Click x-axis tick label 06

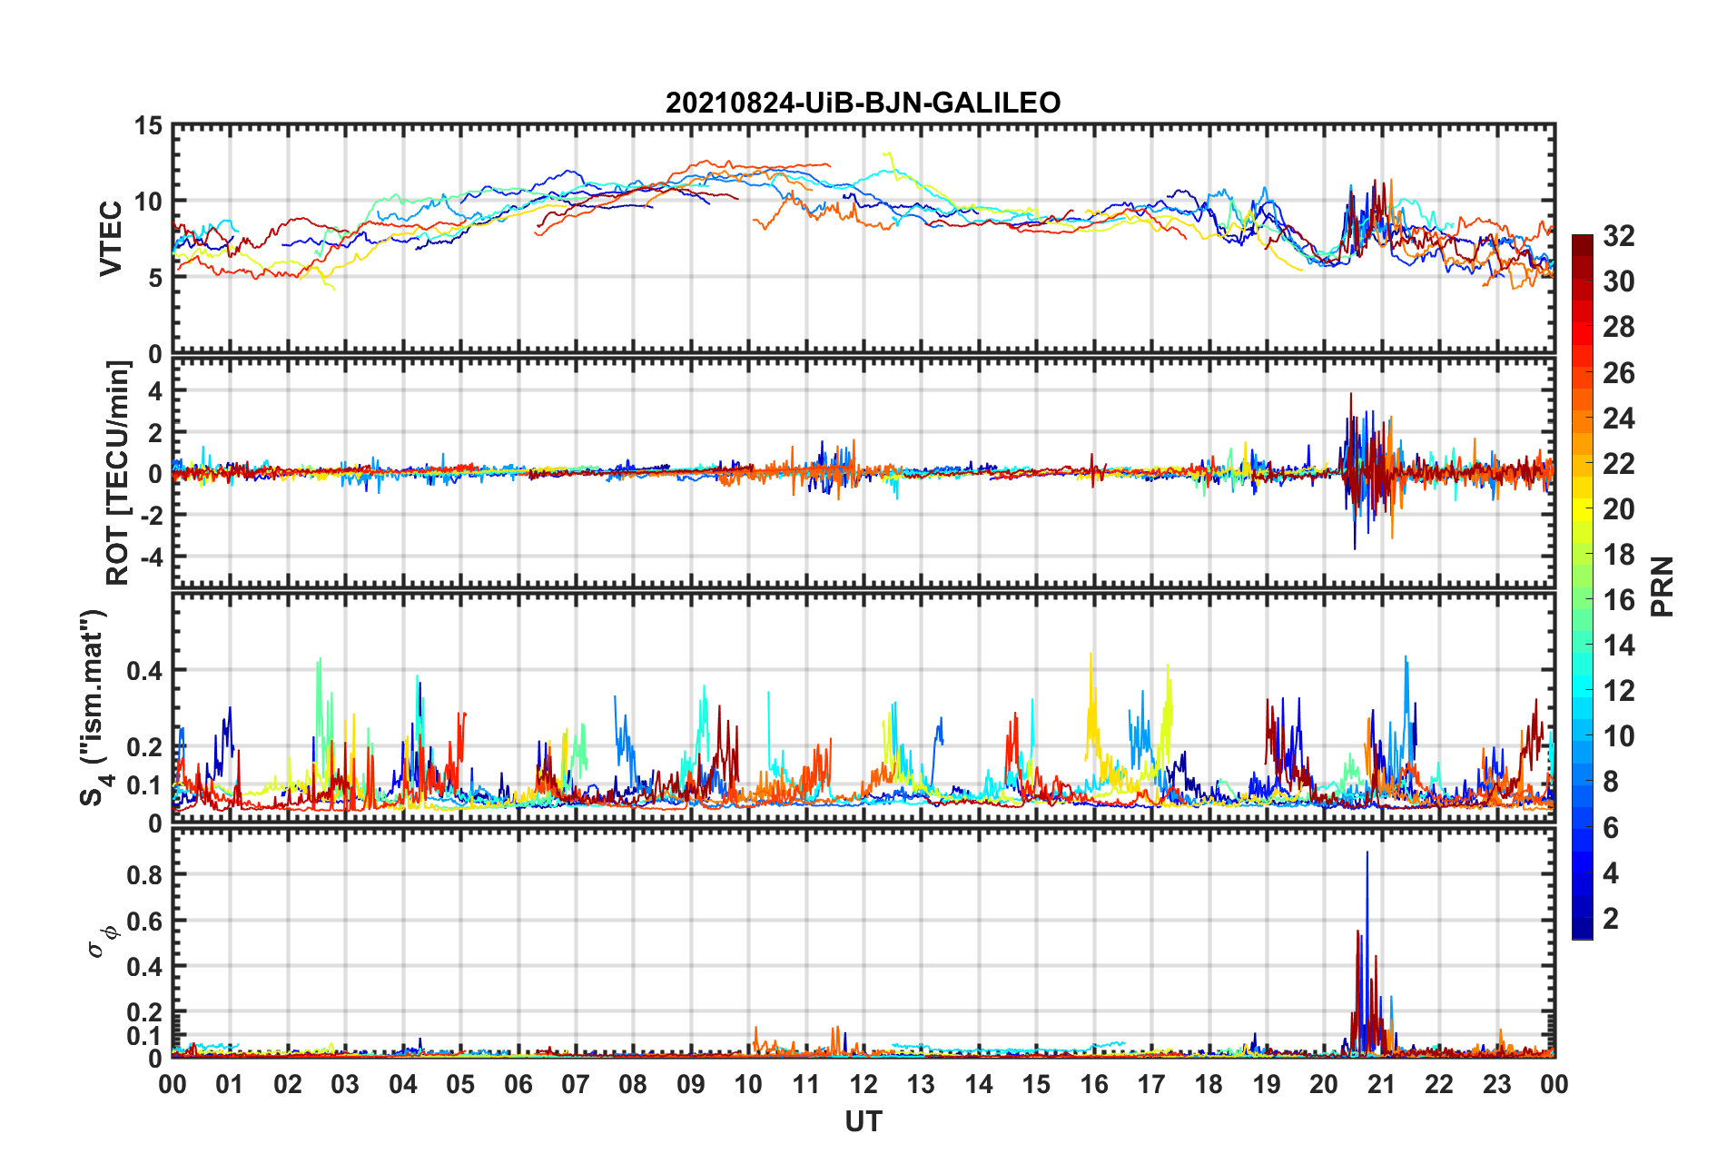(518, 1084)
